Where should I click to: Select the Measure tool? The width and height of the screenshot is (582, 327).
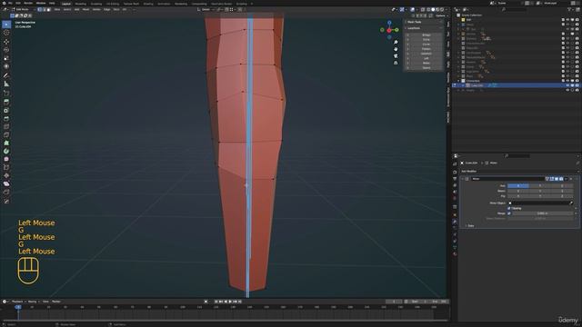(x=6, y=84)
